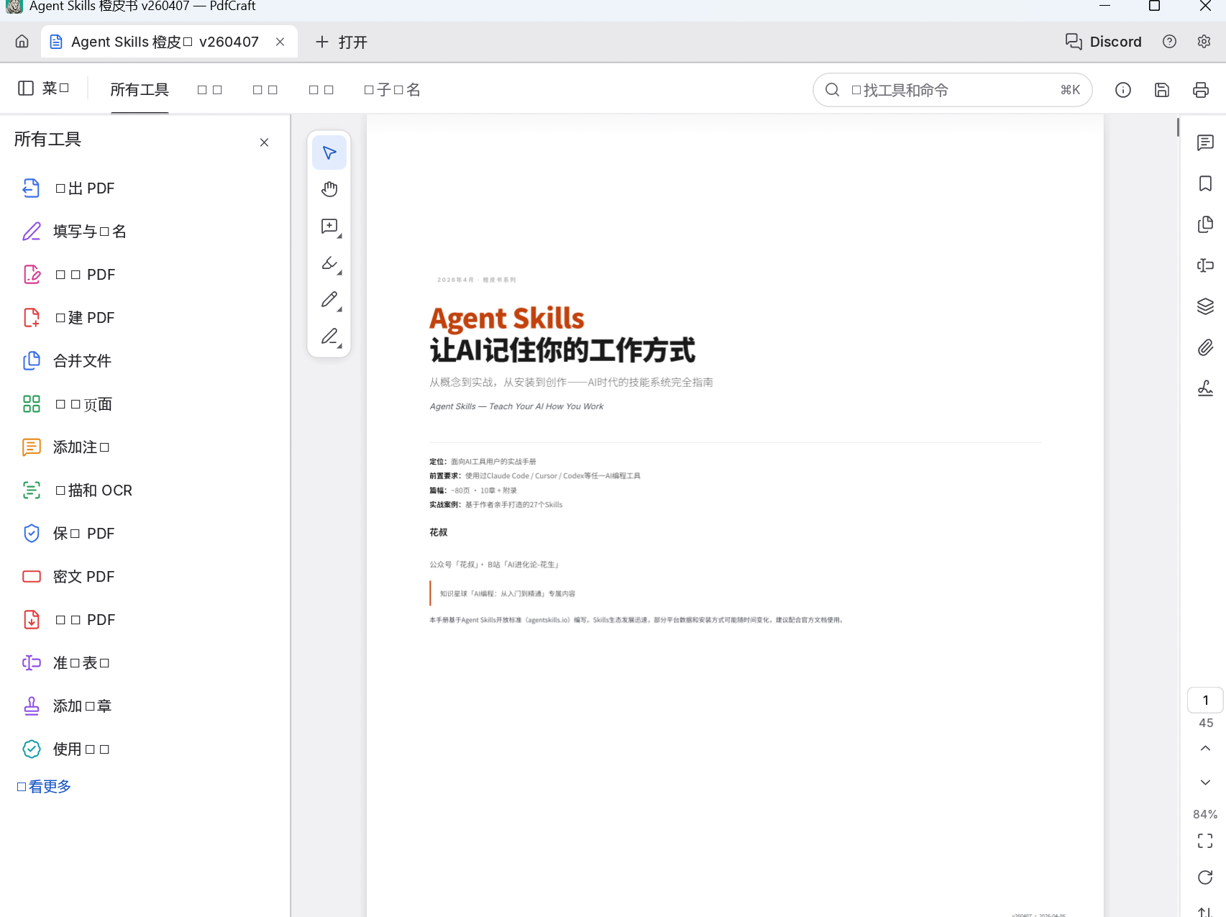
Task: Open the help question icon
Action: (x=1169, y=42)
